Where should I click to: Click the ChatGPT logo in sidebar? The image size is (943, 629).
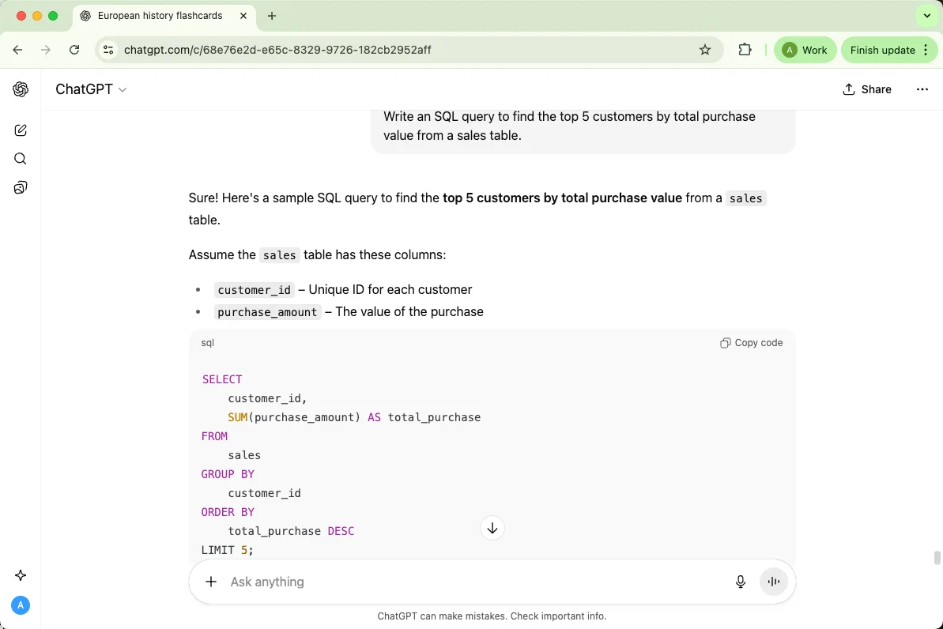(x=21, y=89)
